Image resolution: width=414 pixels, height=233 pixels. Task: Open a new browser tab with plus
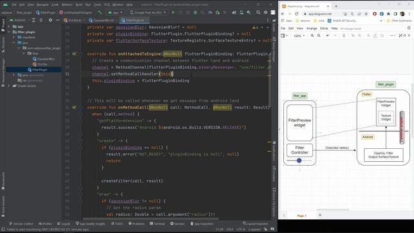click(336, 6)
